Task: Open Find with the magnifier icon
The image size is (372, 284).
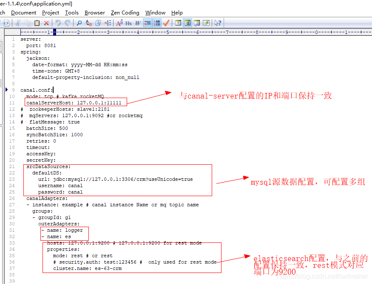Action: point(79,23)
